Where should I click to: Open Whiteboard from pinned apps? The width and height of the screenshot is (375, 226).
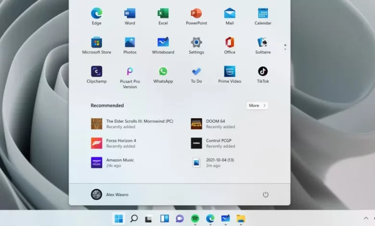coord(163,46)
